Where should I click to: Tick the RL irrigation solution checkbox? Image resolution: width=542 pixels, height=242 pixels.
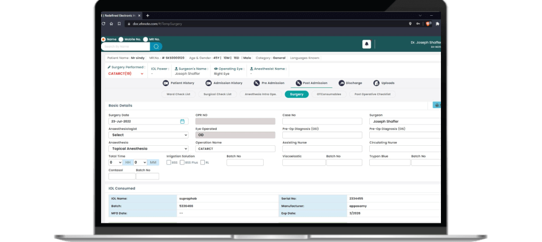click(x=203, y=163)
